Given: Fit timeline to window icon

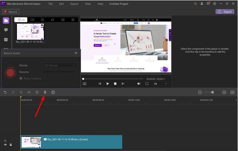Looking at the screenshot, I should click(233, 92).
